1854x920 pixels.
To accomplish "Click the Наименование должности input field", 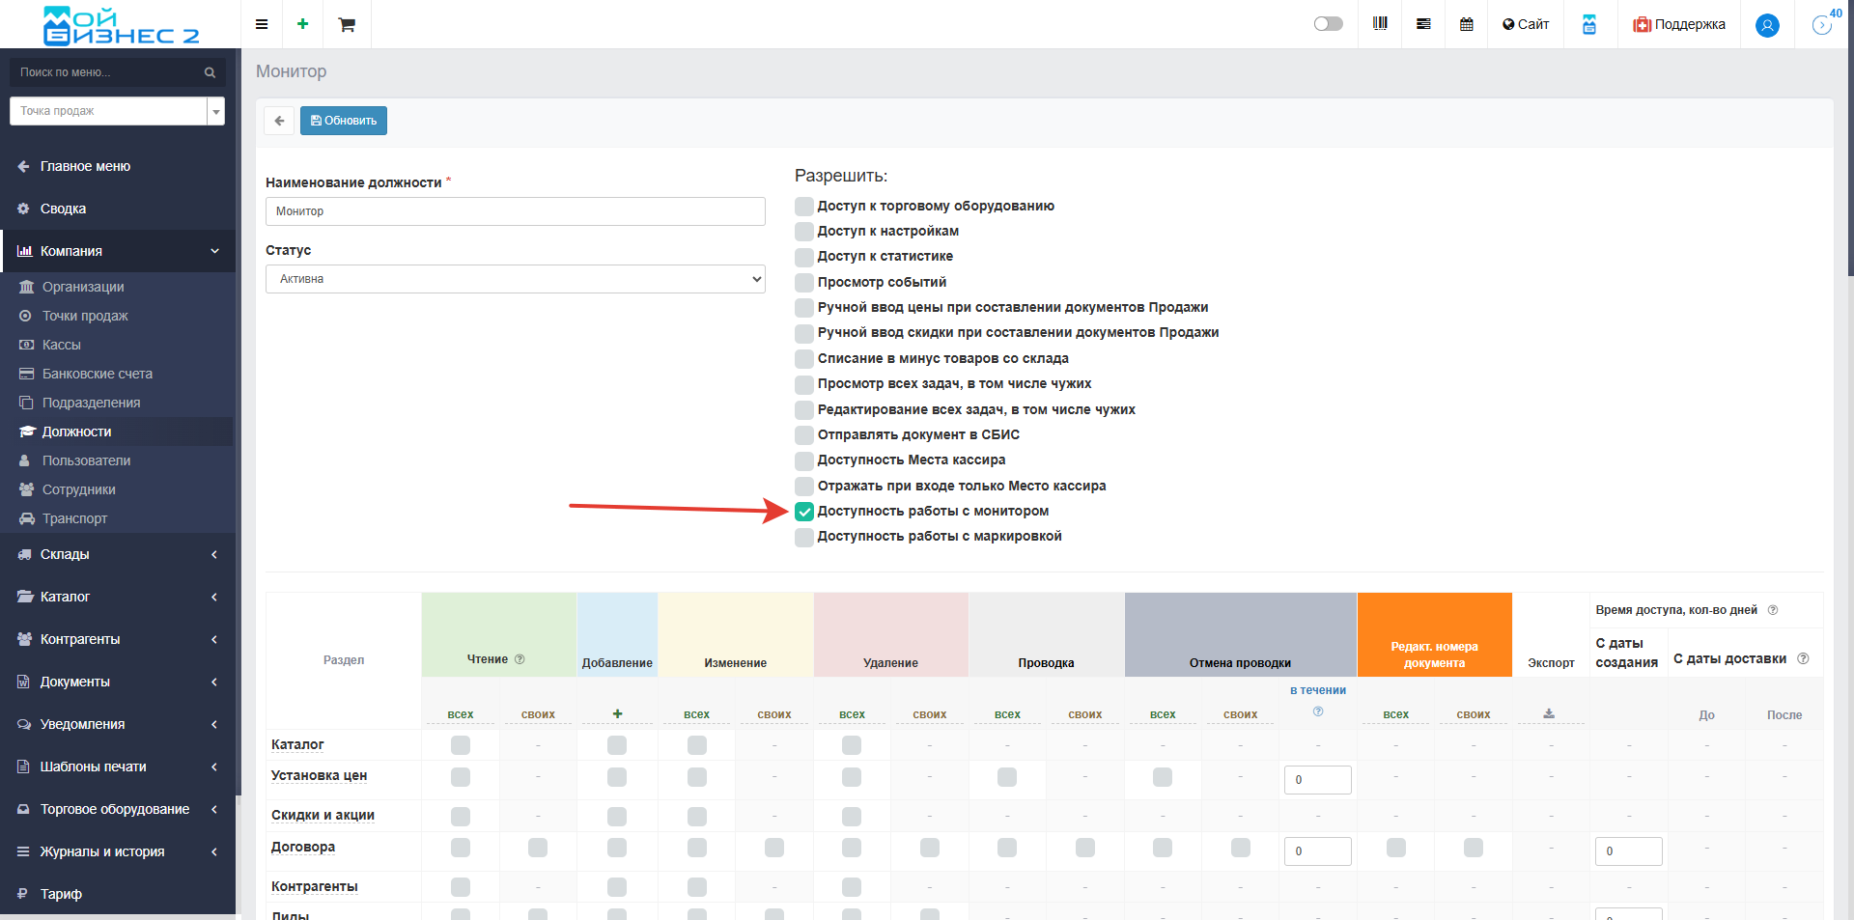I will pos(515,211).
